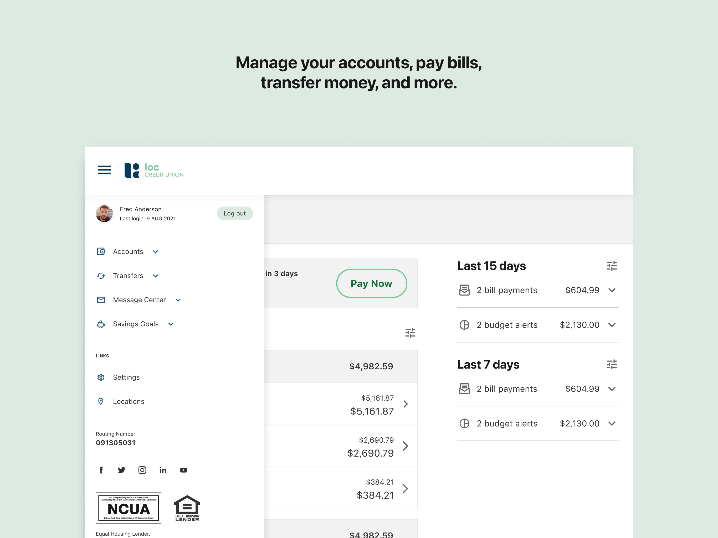Expand the Accounts chevron
This screenshot has height=538, width=718.
point(156,252)
